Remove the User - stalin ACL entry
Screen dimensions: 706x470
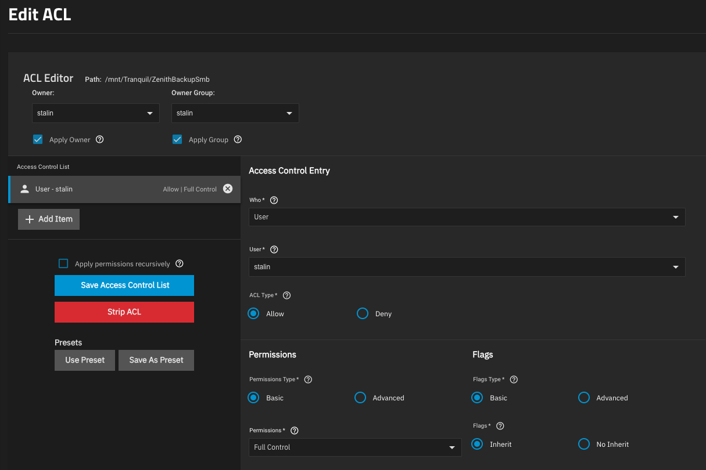228,189
